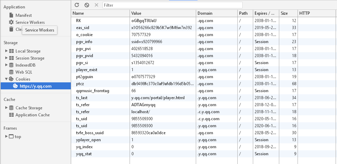Clear all cookies with the block icon
The height and width of the screenshot is (164, 337).
point(87,5)
